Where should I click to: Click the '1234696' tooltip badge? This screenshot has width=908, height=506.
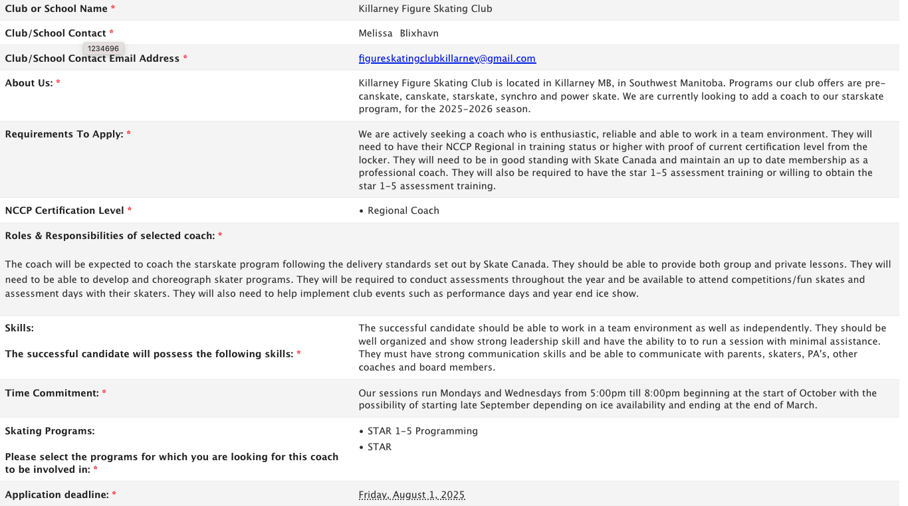coord(104,48)
